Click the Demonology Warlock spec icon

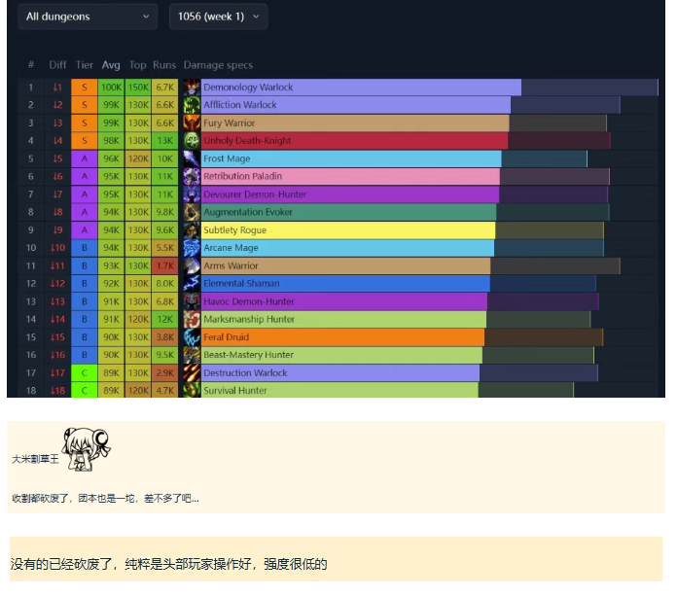point(192,88)
